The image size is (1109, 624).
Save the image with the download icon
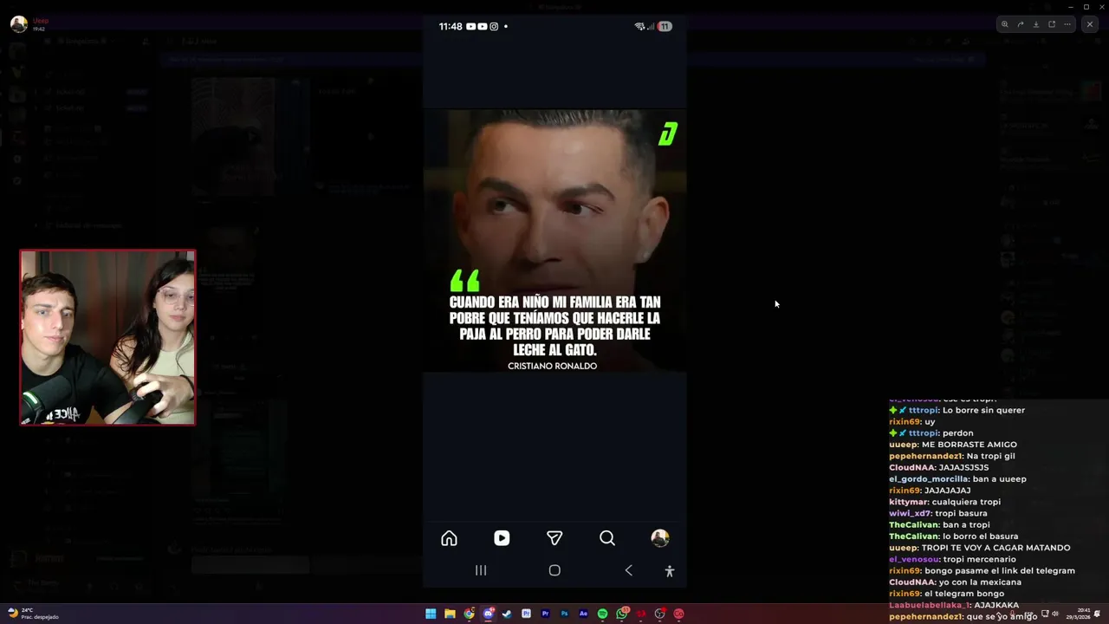pos(1036,24)
